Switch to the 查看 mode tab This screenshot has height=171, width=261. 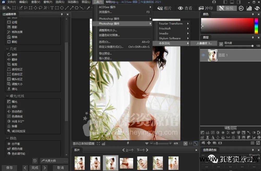point(185,8)
